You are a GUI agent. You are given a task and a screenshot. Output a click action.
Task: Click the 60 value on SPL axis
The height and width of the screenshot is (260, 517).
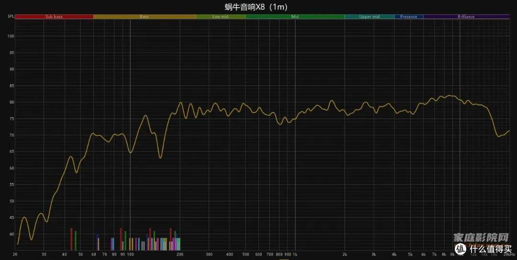click(x=12, y=168)
